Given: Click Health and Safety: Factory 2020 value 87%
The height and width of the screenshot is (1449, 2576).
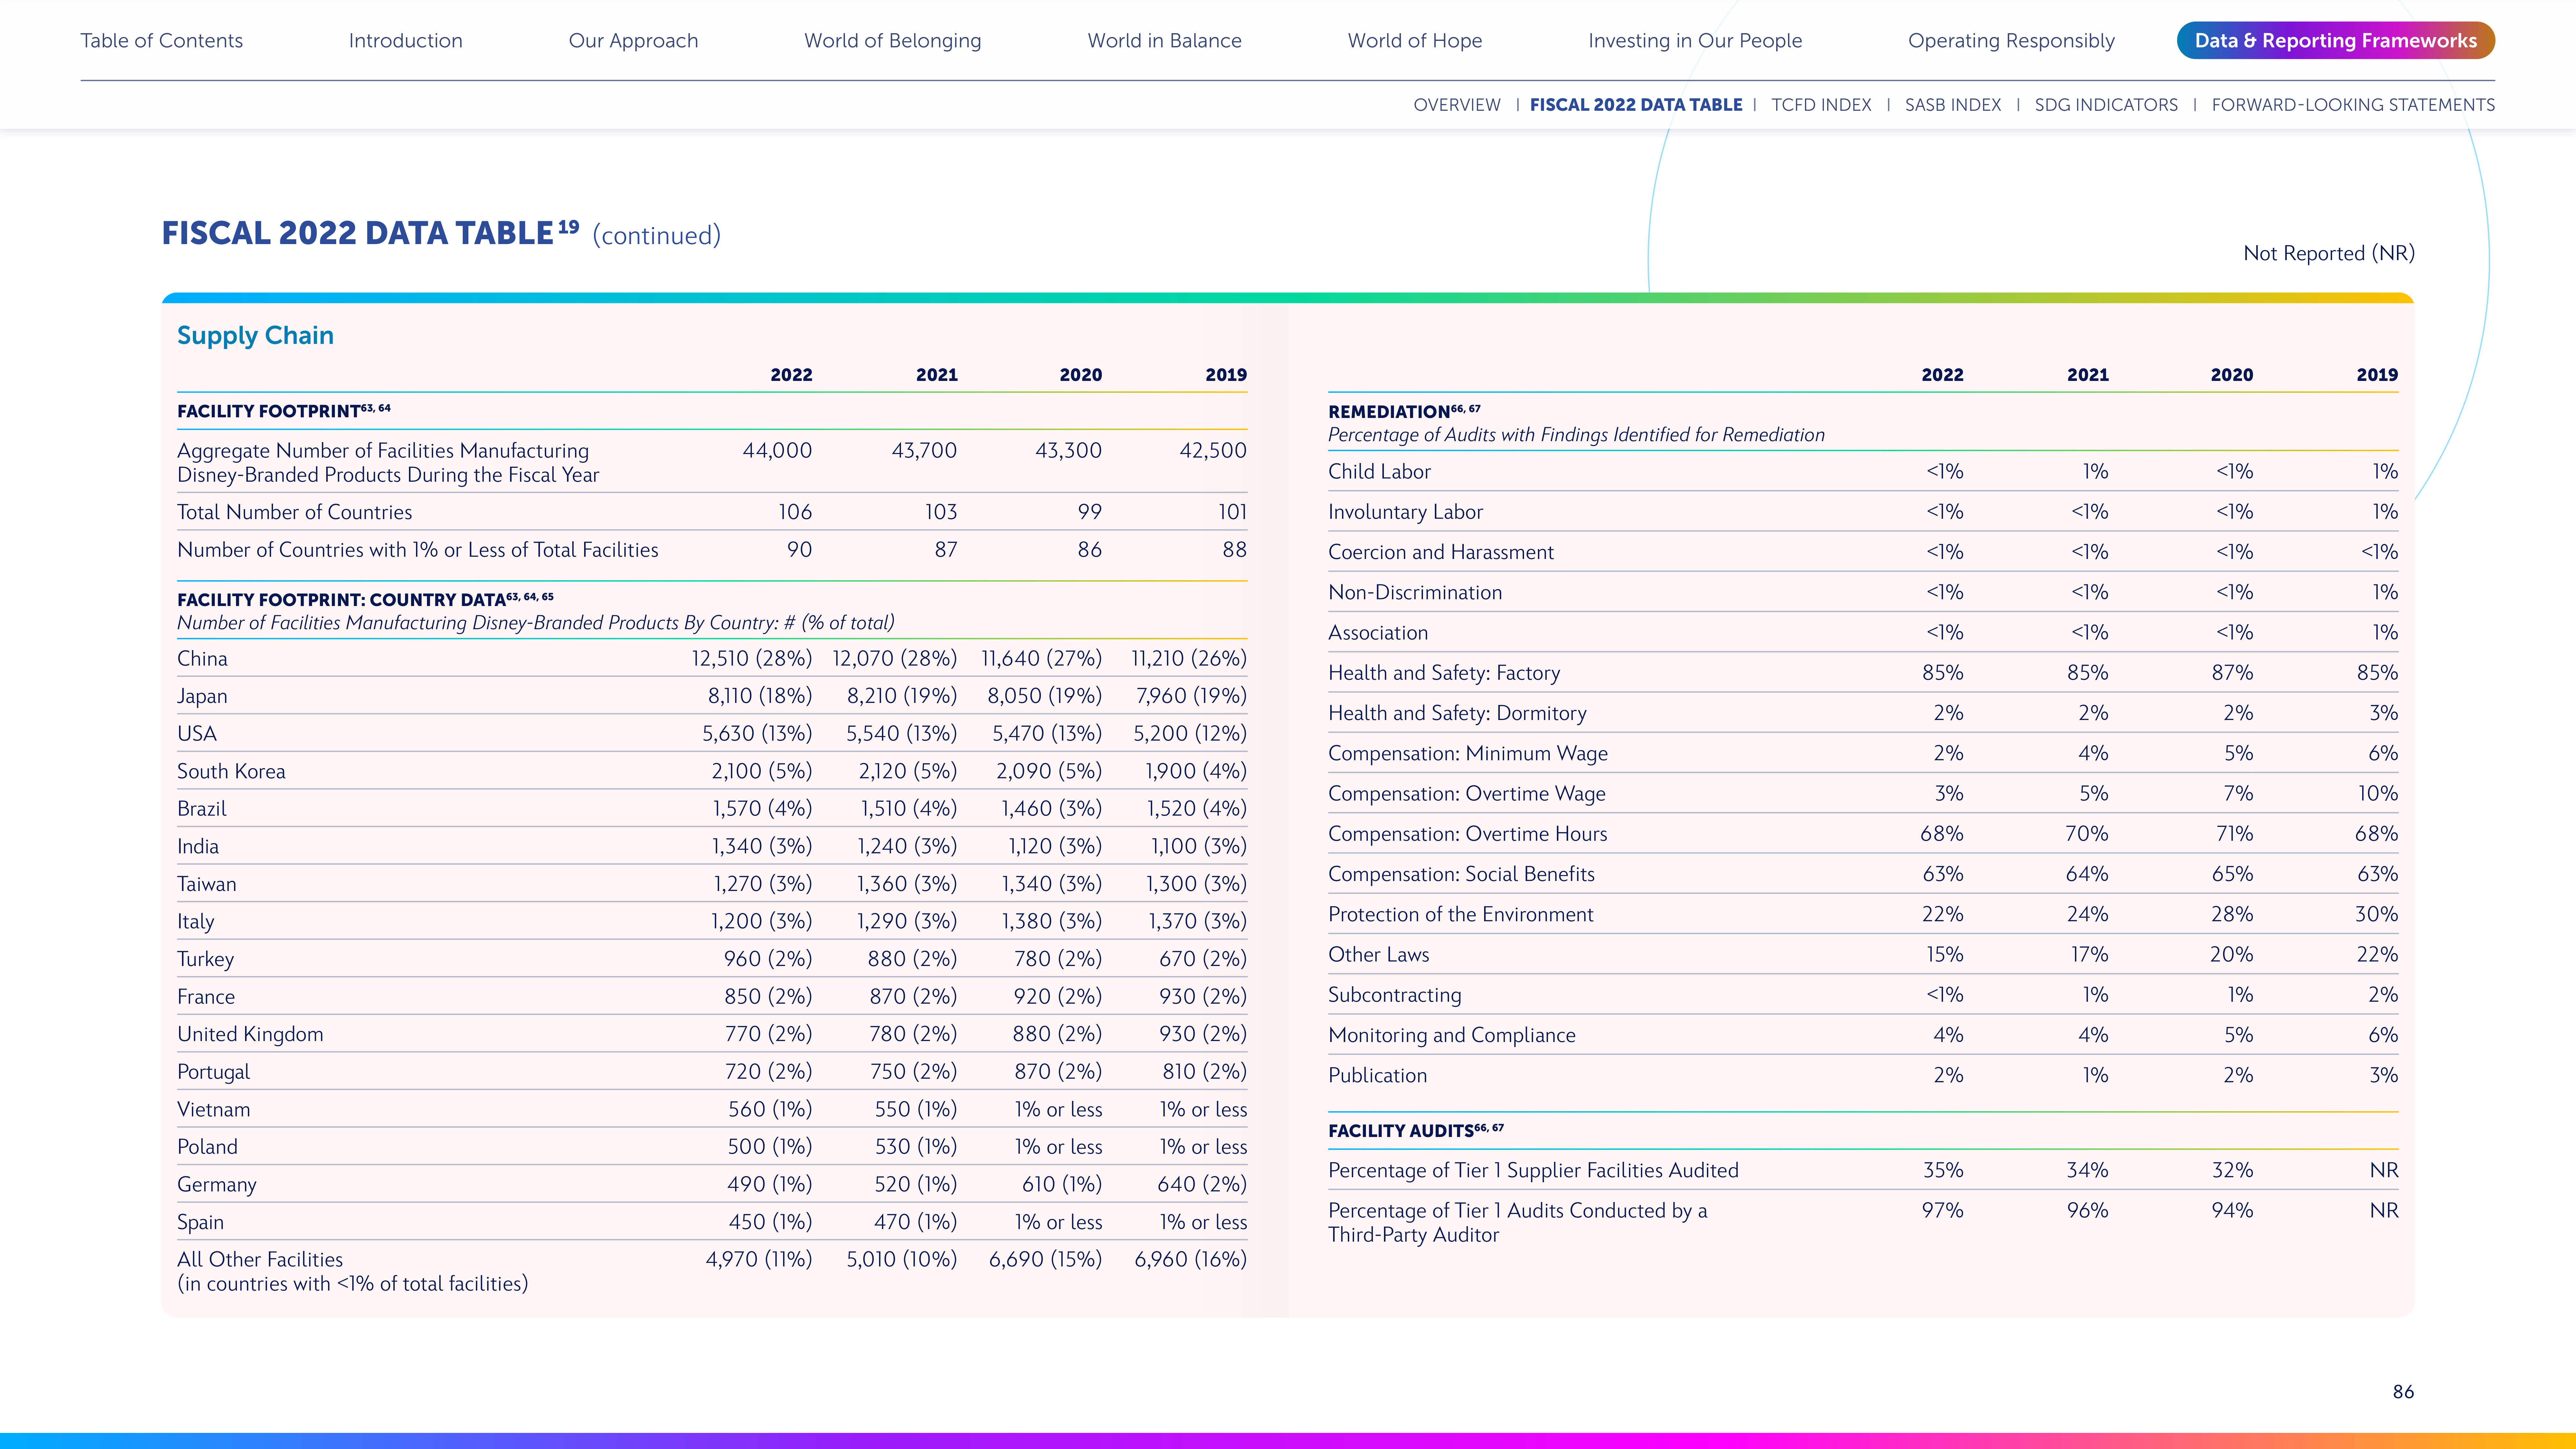Looking at the screenshot, I should pyautogui.click(x=2232, y=673).
